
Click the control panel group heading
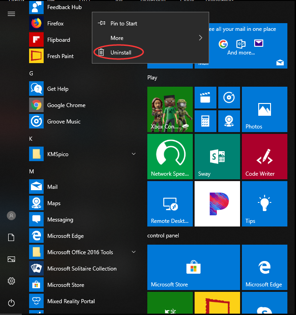point(163,236)
